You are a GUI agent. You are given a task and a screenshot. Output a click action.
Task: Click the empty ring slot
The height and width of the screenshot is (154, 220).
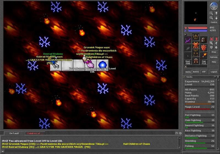[x=188, y=56]
